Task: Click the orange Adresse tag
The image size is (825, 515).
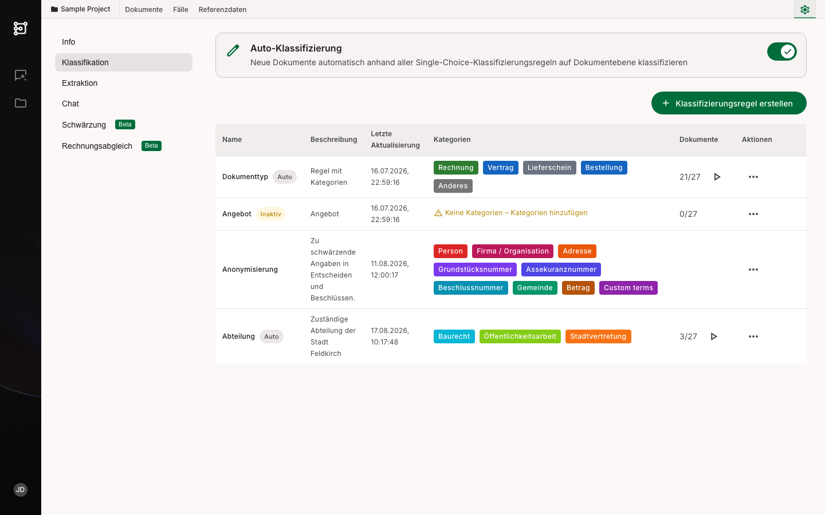Action: click(x=577, y=251)
